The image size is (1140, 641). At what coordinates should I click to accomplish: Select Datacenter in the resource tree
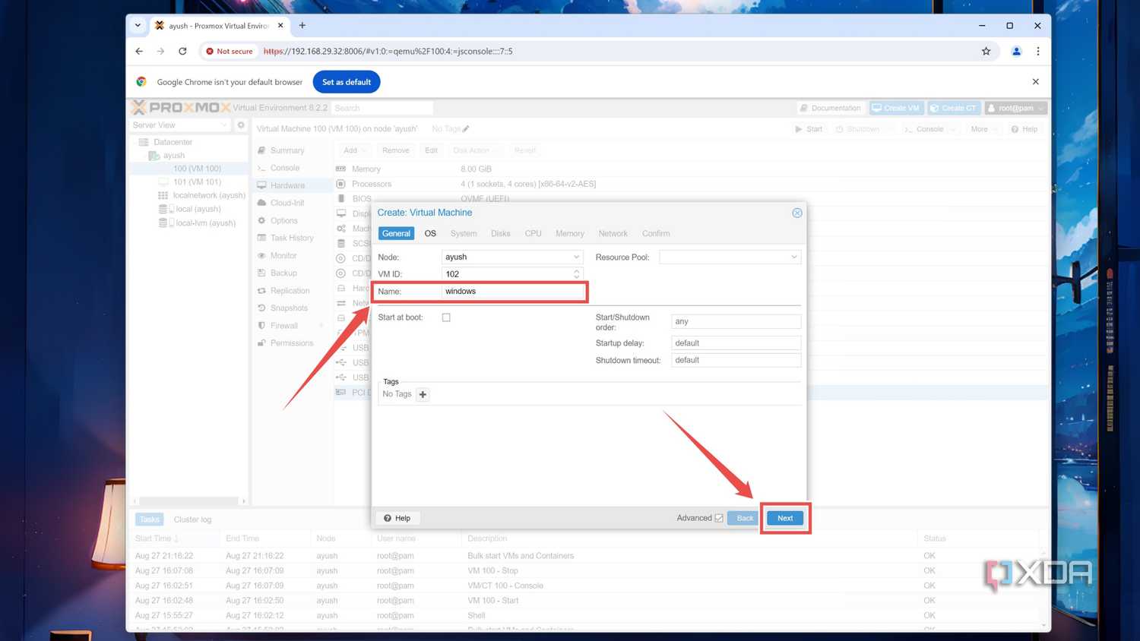pos(173,142)
